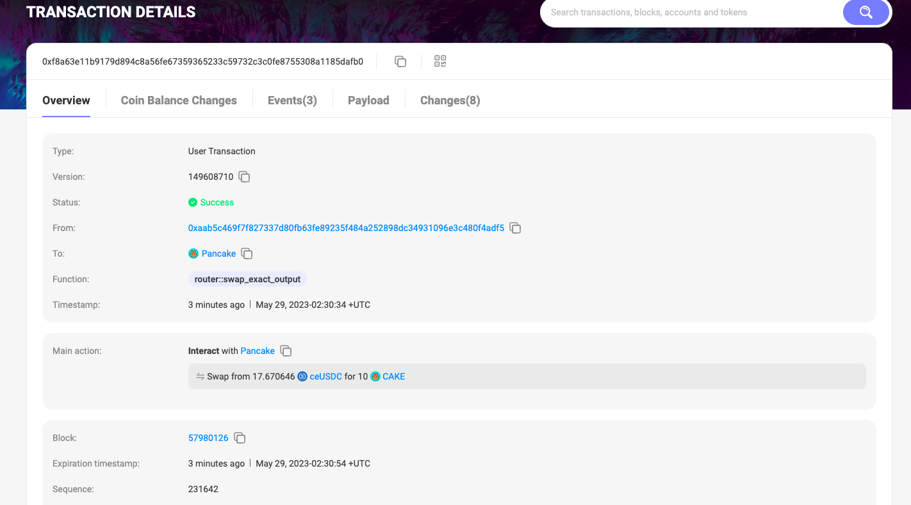The width and height of the screenshot is (911, 505).
Task: Copy the version number 149608710
Action: [244, 177]
